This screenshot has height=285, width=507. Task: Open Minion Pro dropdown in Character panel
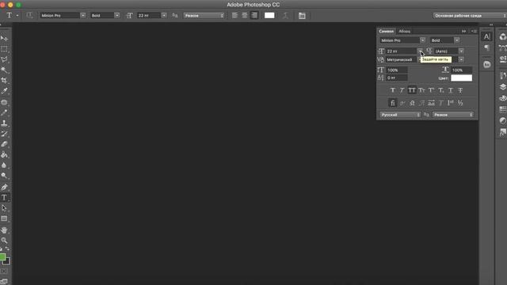[422, 40]
